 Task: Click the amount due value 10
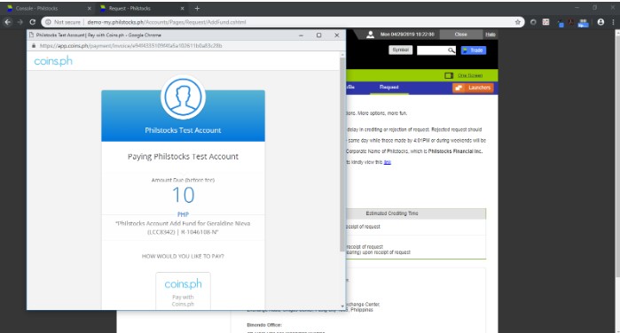[183, 195]
